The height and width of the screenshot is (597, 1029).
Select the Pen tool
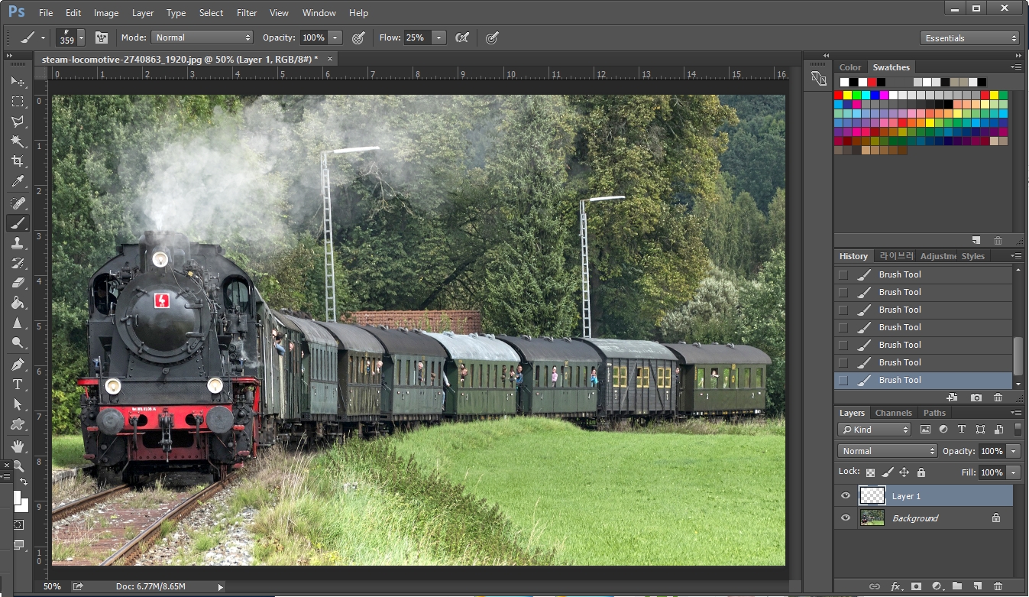[x=18, y=365]
